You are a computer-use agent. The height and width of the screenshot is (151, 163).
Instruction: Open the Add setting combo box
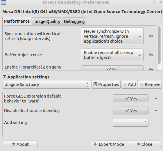click(130, 123)
